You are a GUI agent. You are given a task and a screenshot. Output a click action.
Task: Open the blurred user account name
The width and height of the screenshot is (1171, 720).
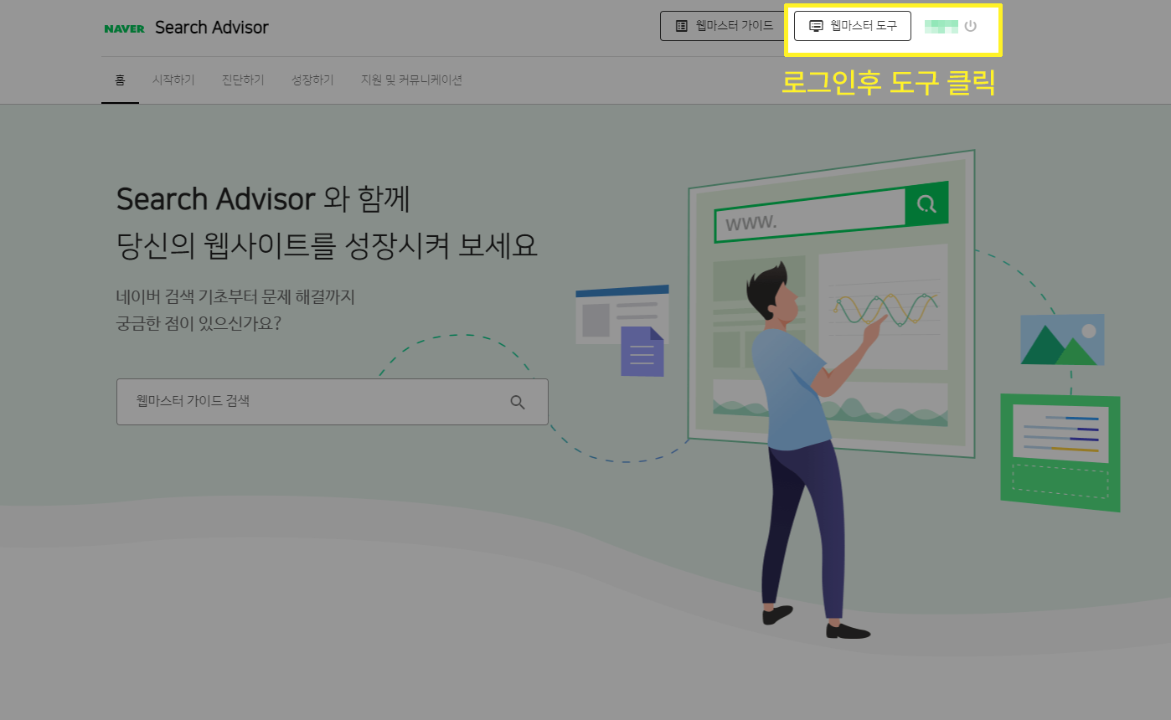[941, 26]
